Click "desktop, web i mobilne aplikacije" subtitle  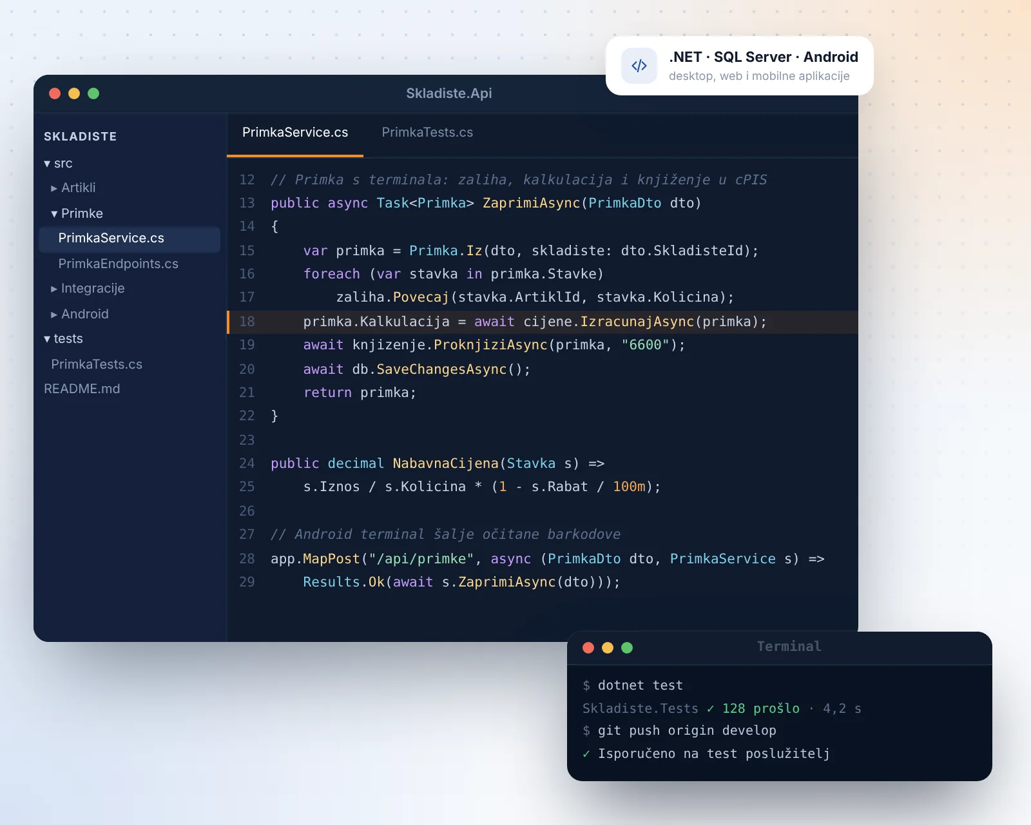point(759,76)
